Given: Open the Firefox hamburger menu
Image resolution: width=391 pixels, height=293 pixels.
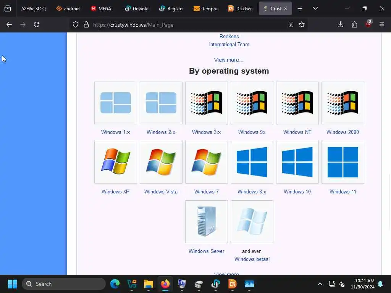Looking at the screenshot, I should pyautogui.click(x=382, y=24).
